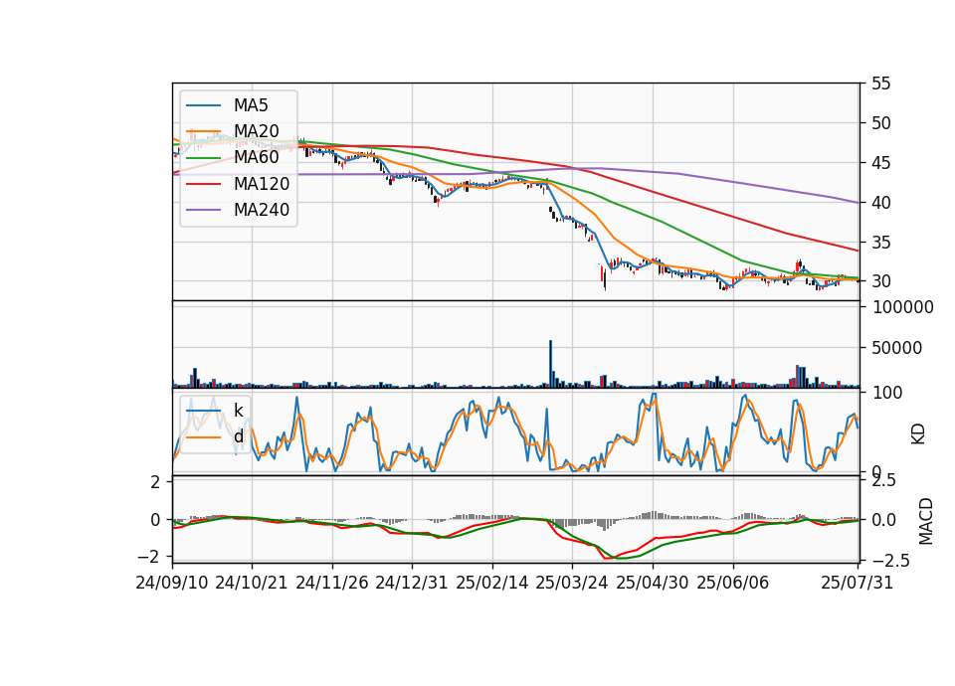Image resolution: width=955 pixels, height=686 pixels.
Task: Click the 24/12/31 date axis label
Action: click(x=412, y=583)
